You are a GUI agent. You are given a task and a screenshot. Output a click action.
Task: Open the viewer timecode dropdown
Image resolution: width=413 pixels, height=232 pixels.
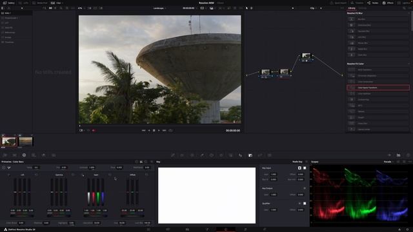point(190,8)
